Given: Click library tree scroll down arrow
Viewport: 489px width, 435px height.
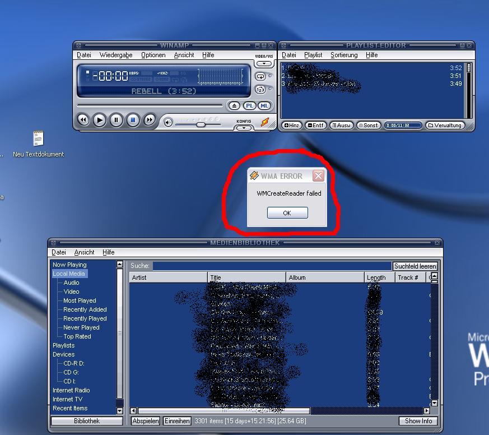Looking at the screenshot, I should tap(120, 411).
